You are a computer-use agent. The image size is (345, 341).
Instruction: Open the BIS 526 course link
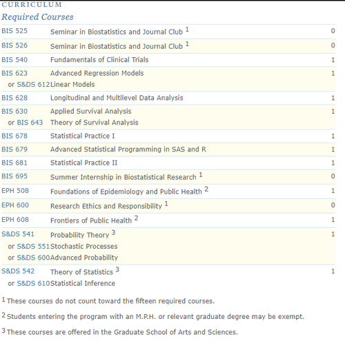pyautogui.click(x=14, y=45)
